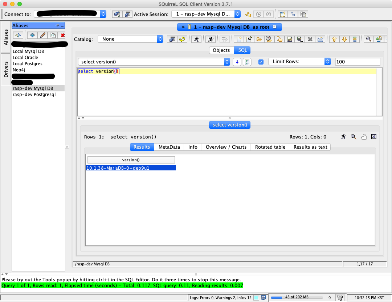392x302 pixels.
Task: Open the Connect to dropdown
Action: tap(103, 14)
